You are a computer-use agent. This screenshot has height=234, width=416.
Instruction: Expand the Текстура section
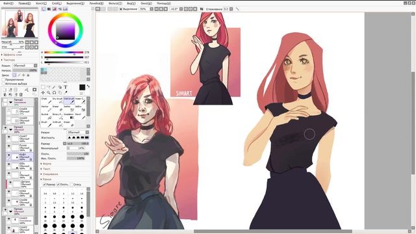tap(8, 60)
